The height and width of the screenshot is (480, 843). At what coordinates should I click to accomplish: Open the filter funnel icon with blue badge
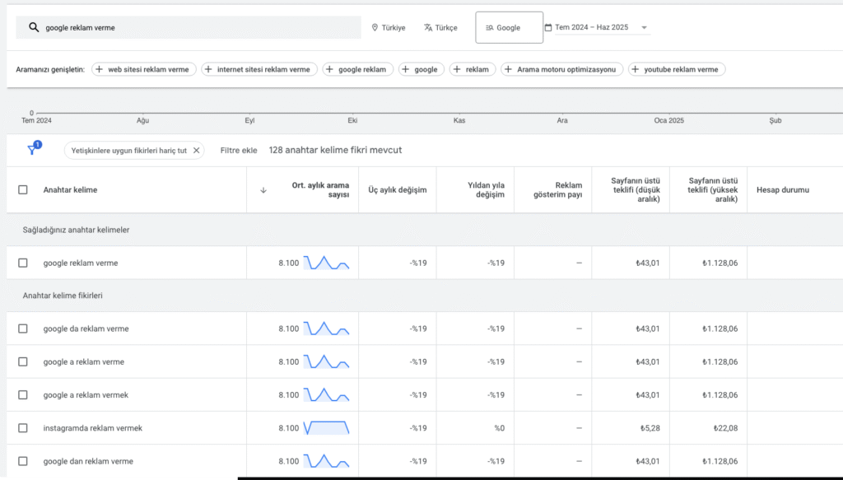[x=31, y=150]
